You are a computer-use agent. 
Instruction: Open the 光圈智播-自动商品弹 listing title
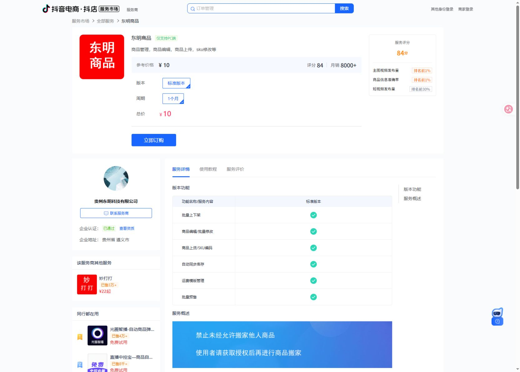tap(132, 329)
